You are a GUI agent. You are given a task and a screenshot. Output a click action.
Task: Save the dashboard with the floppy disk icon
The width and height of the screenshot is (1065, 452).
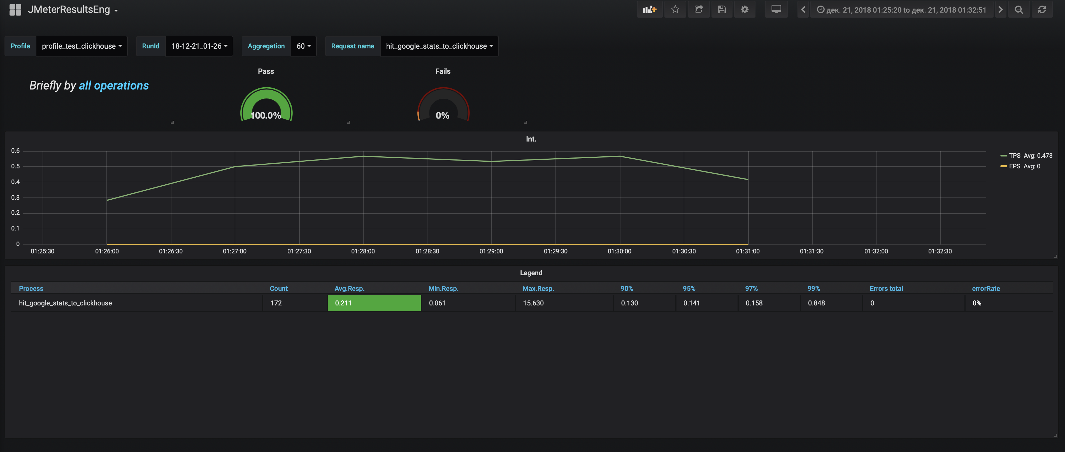tap(722, 10)
